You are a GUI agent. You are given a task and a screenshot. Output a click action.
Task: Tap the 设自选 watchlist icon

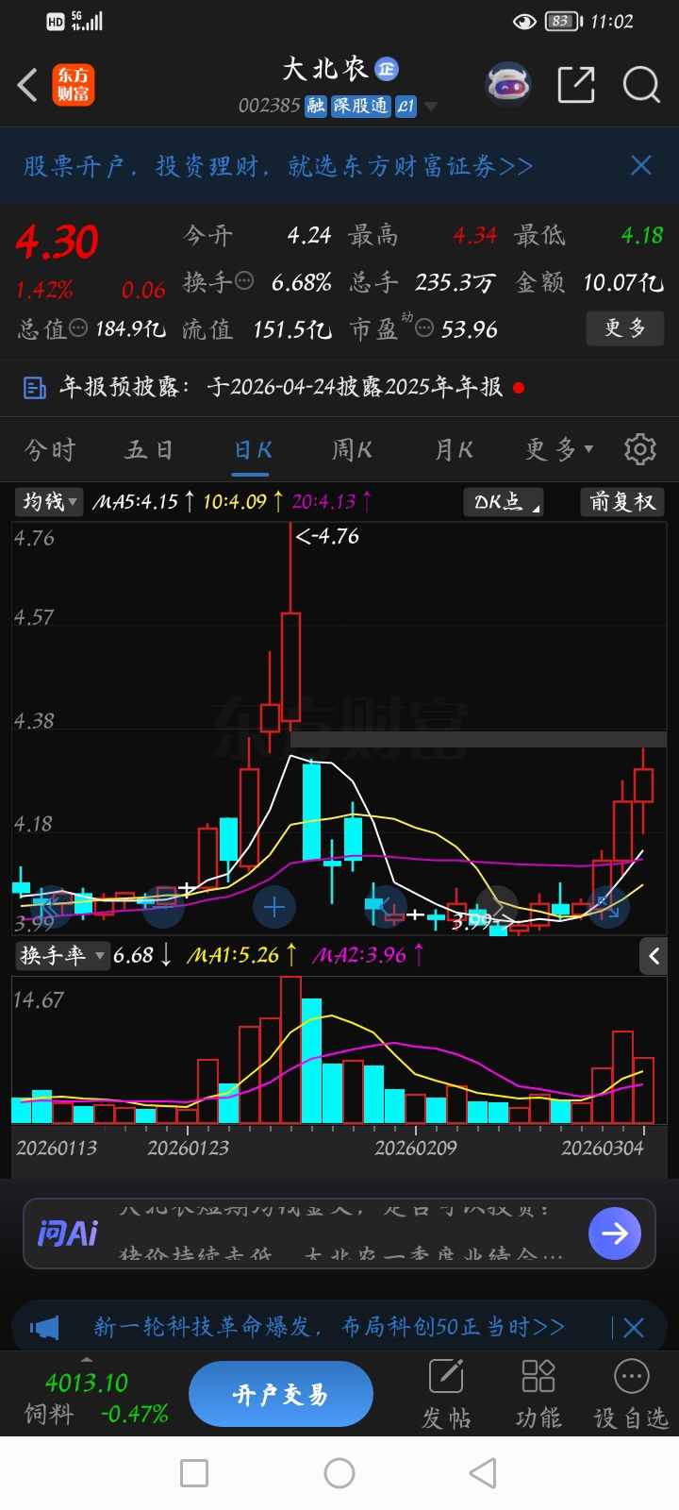pyautogui.click(x=631, y=1394)
